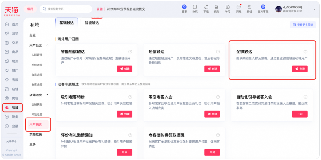Click help icon on 智能短信触达 card
Screen dimensions: 321x160
[x=130, y=52]
